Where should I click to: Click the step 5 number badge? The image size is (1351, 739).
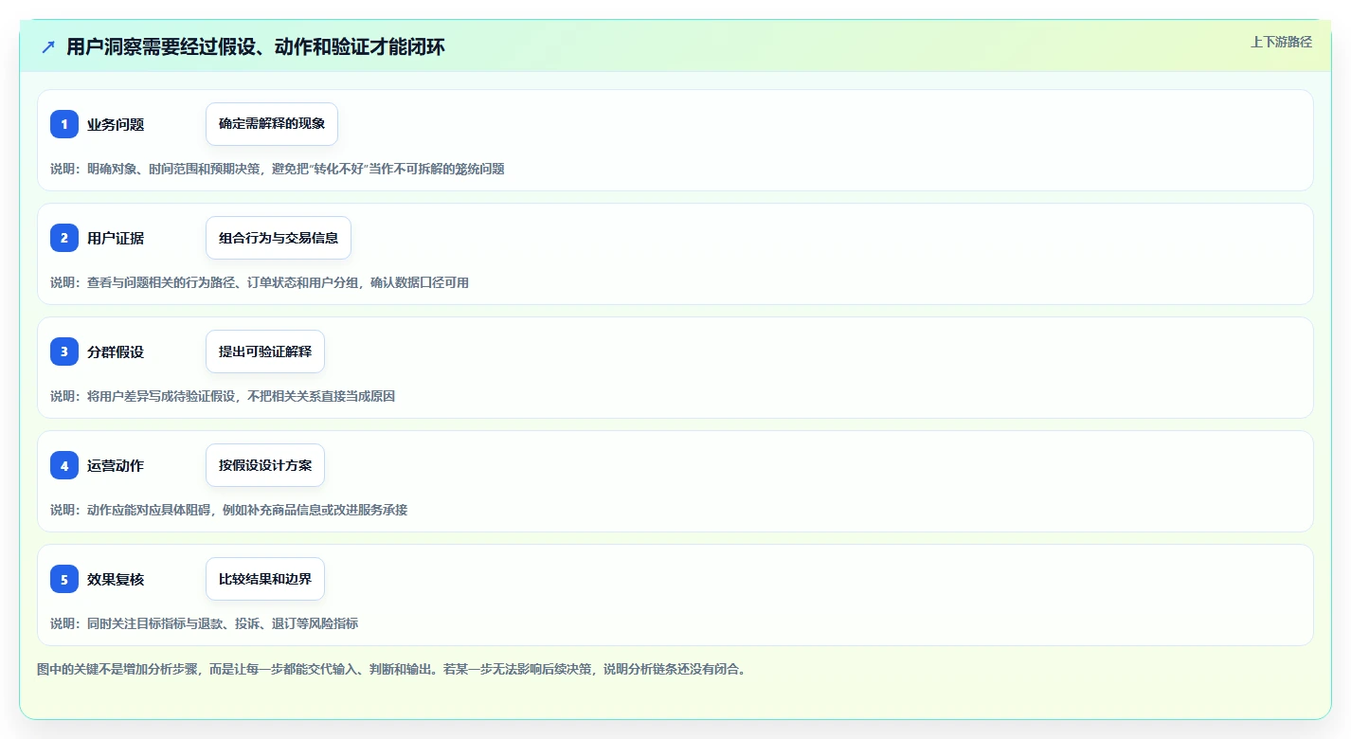click(x=64, y=579)
